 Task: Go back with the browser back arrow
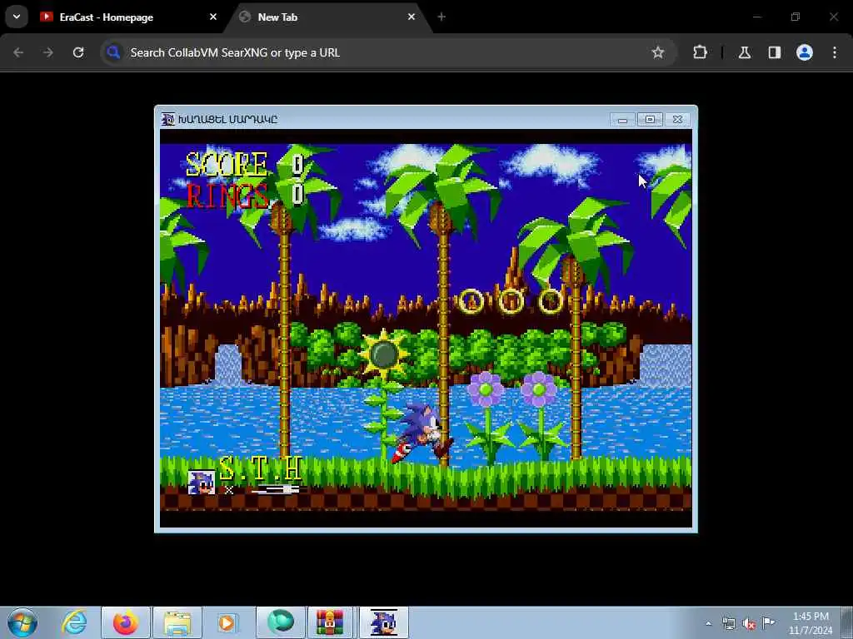18,52
